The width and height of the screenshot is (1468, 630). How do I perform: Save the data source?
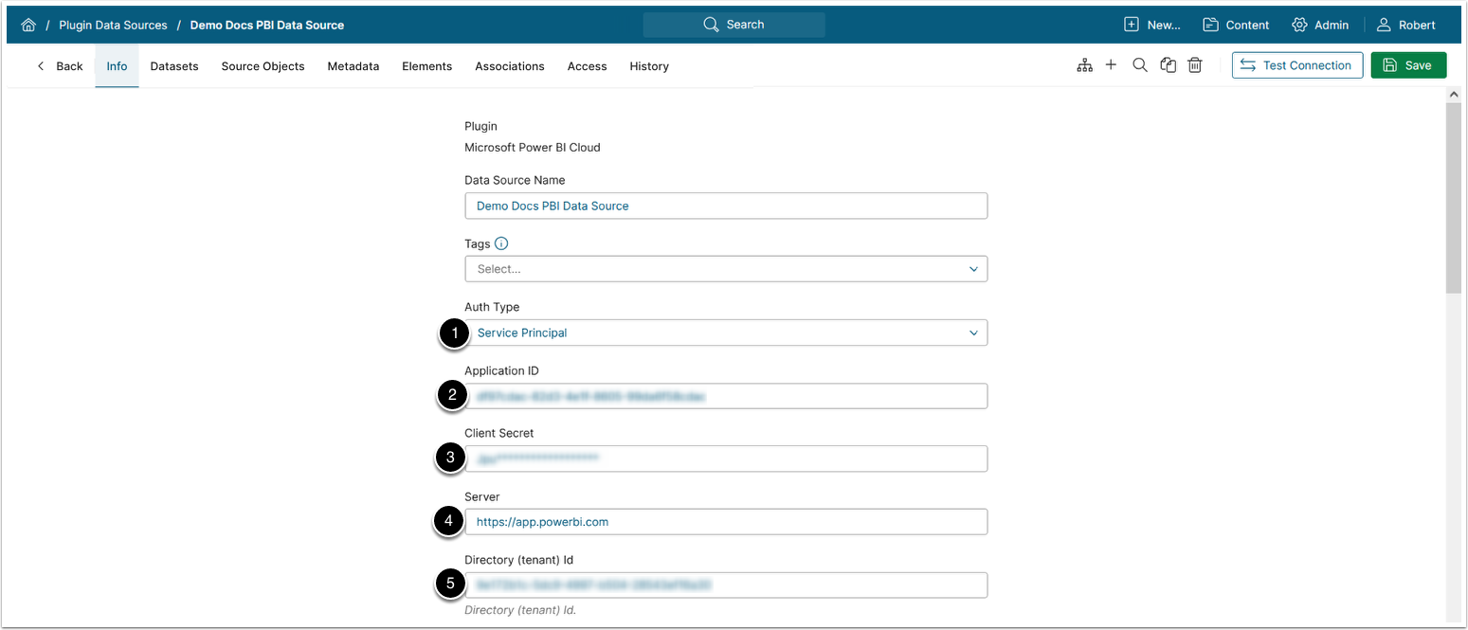click(1408, 65)
